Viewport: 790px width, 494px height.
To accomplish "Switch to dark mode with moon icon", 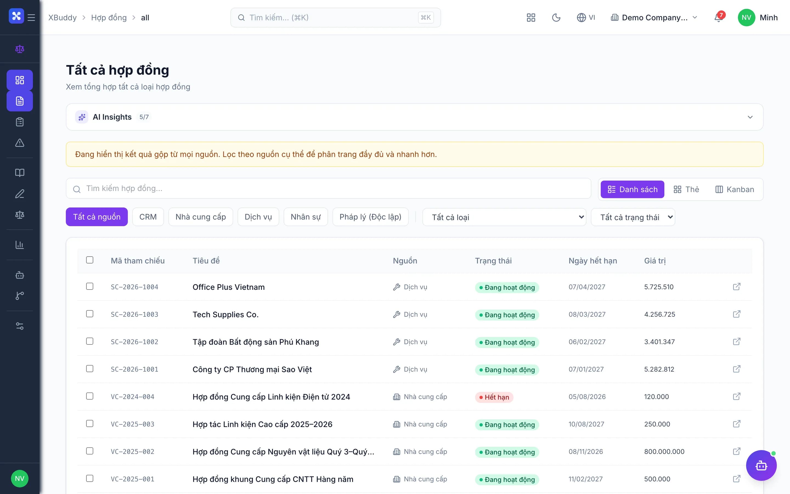I will pyautogui.click(x=556, y=18).
